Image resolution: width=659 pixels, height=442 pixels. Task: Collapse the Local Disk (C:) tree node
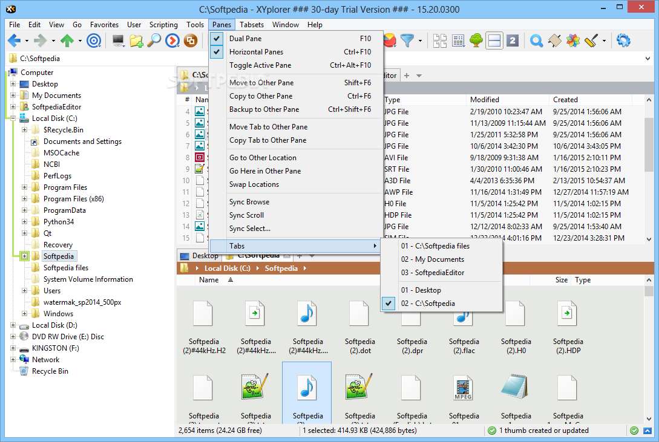[13, 119]
